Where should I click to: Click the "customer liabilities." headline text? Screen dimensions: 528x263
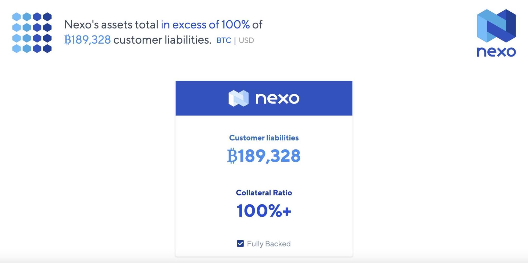[162, 40]
